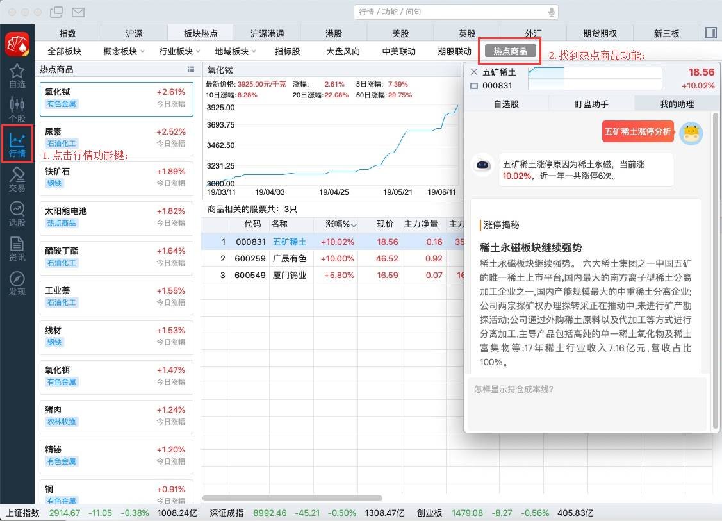722x521 pixels.
Task: Open the list icon on 热点商品 panel
Action: click(190, 70)
